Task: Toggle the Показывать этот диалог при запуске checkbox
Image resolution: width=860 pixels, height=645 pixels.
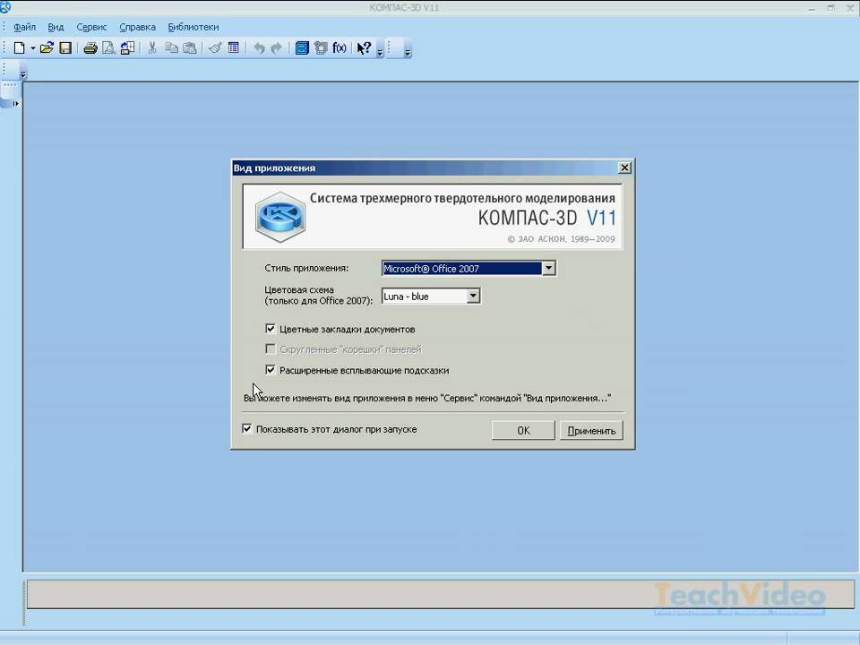Action: click(x=247, y=429)
